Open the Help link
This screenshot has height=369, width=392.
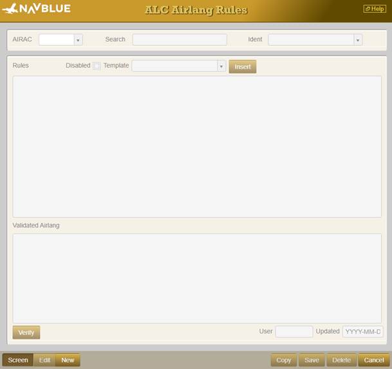coord(375,9)
